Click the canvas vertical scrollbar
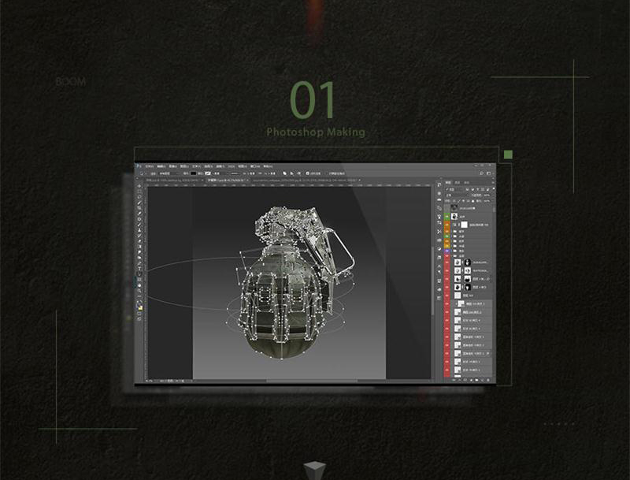Image resolution: width=630 pixels, height=480 pixels. click(434, 276)
